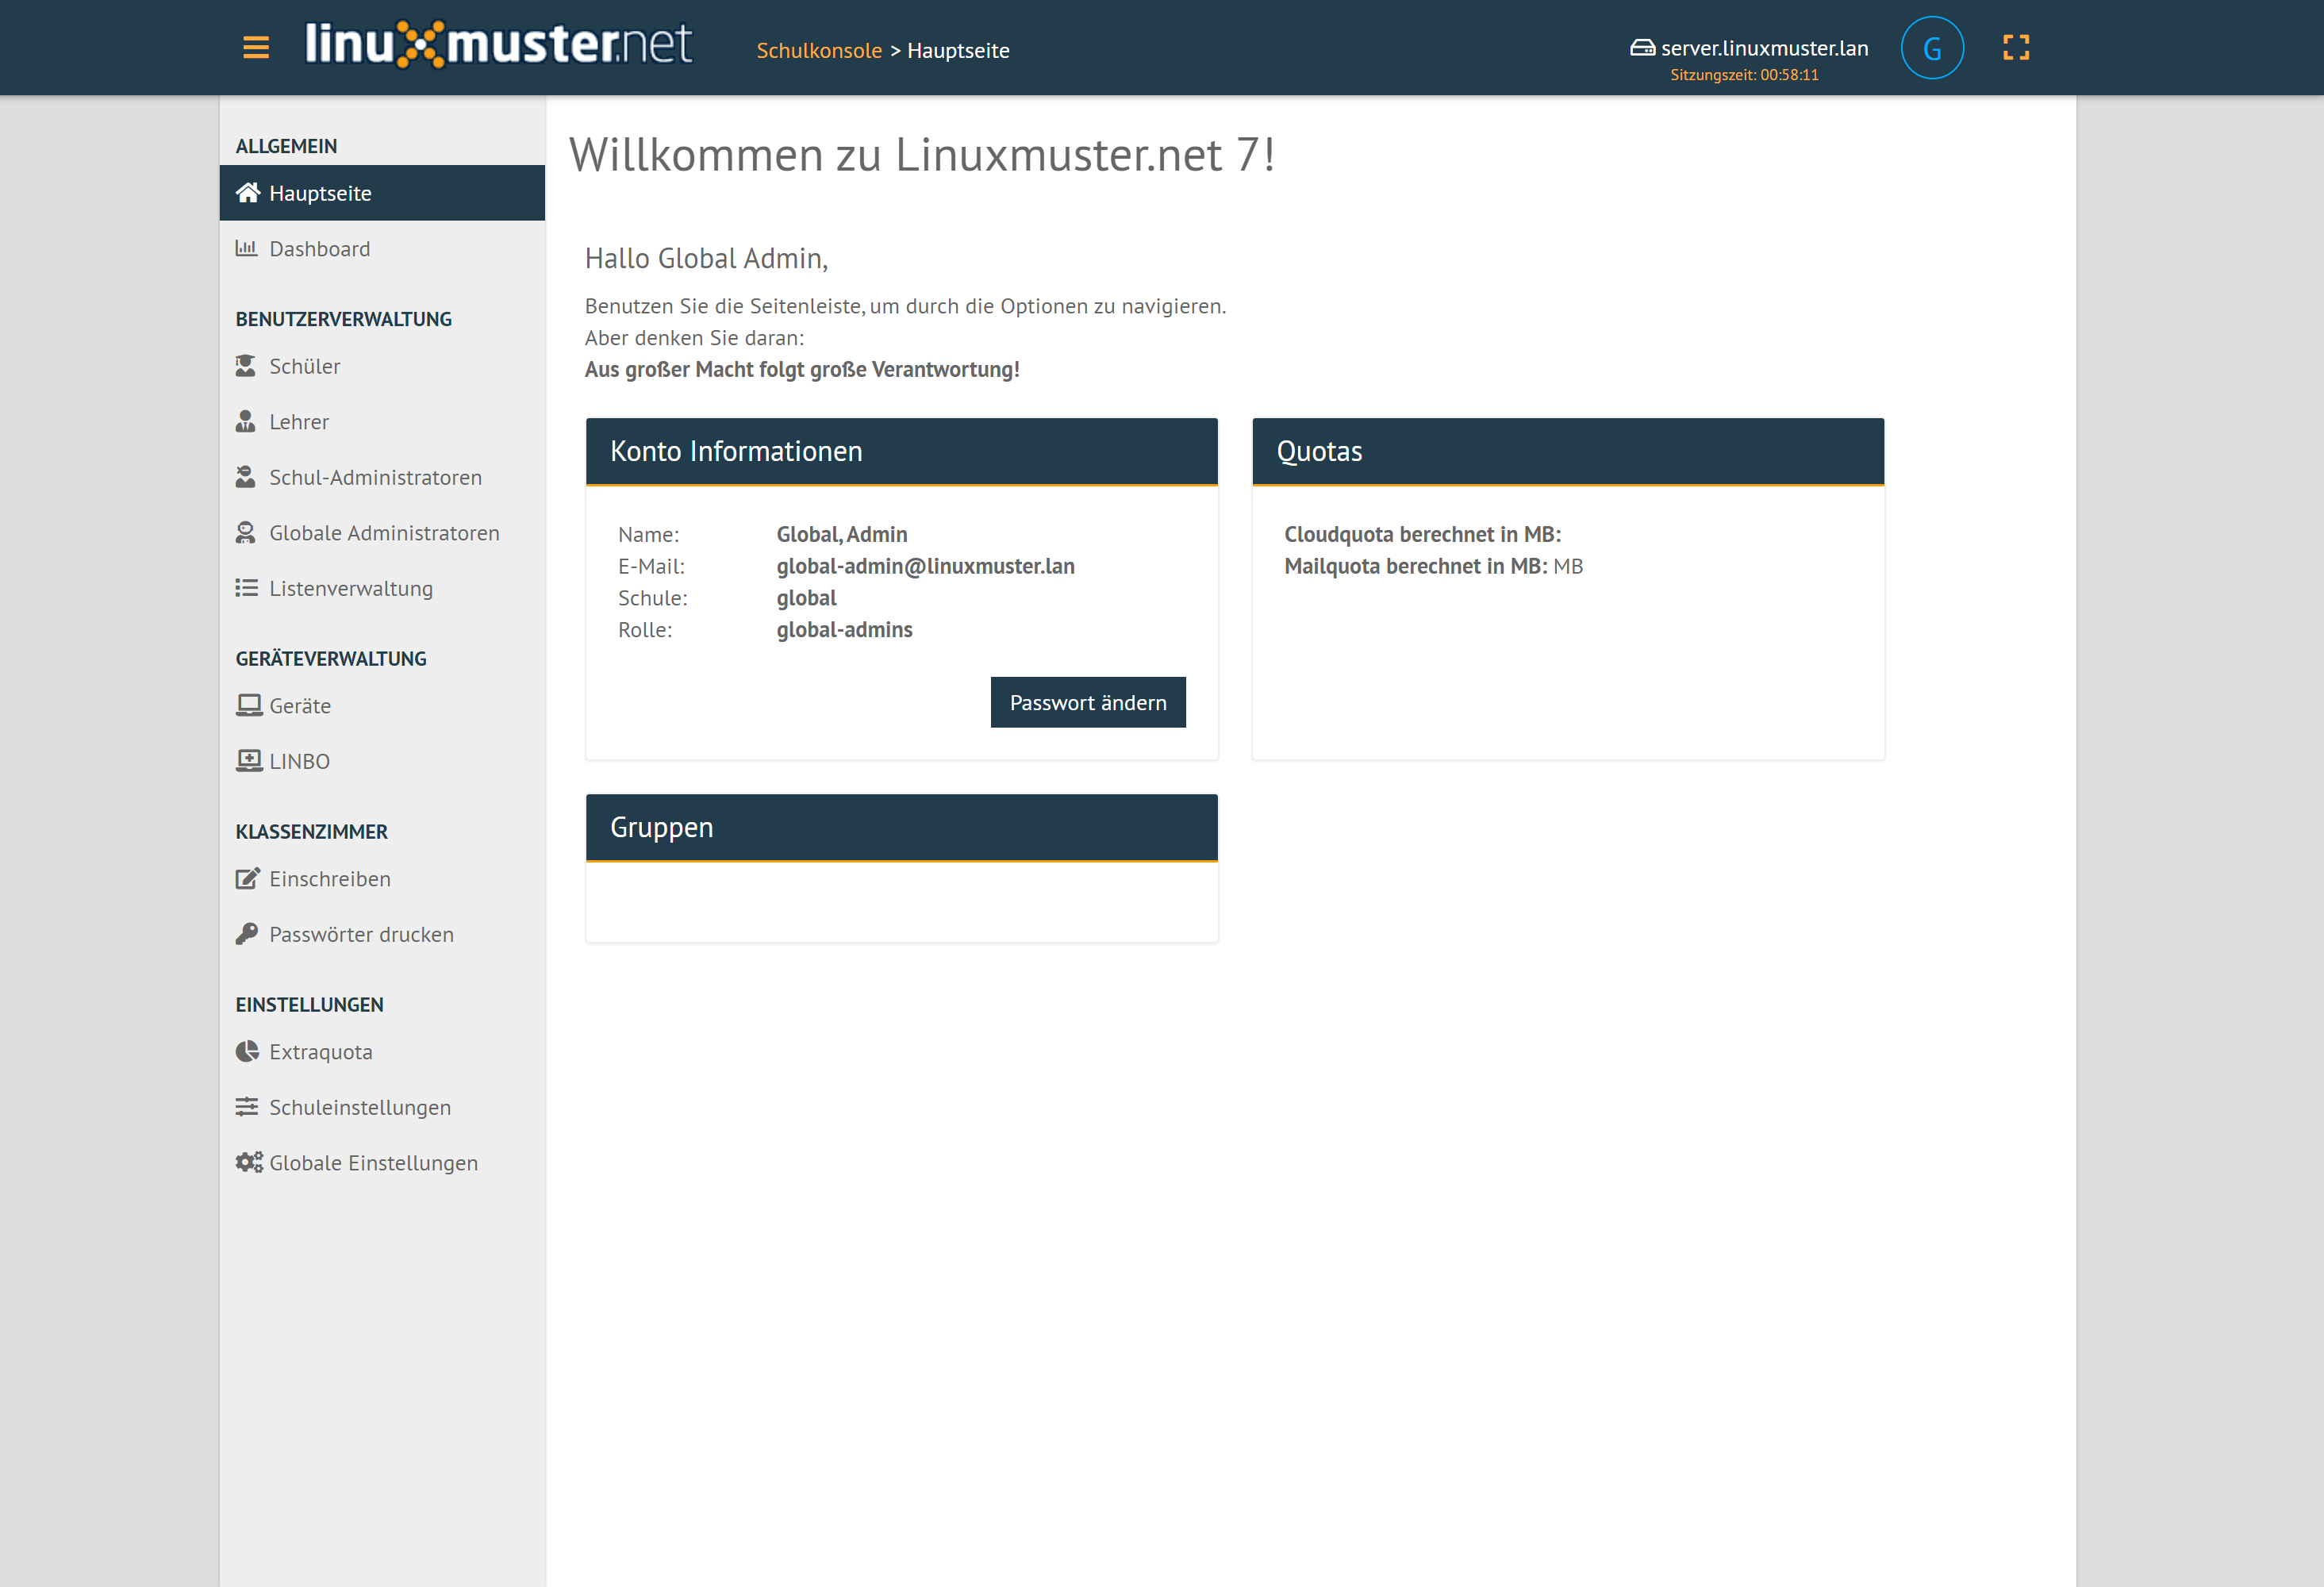The height and width of the screenshot is (1587, 2324).
Task: Click the Hauptseite breadcrumb text
Action: point(957,50)
